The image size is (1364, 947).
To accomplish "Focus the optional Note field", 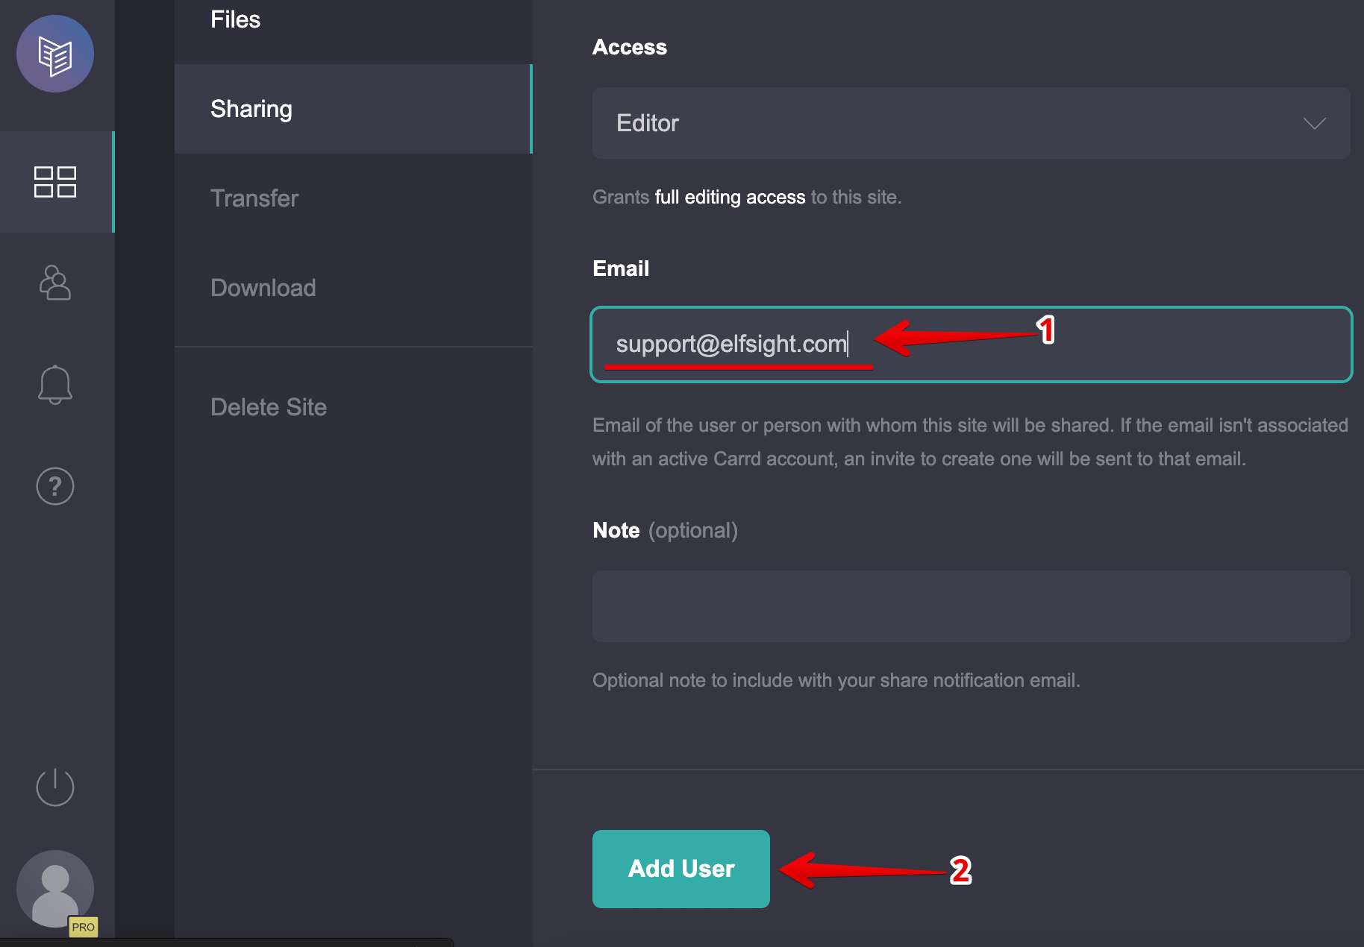I will tap(972, 606).
